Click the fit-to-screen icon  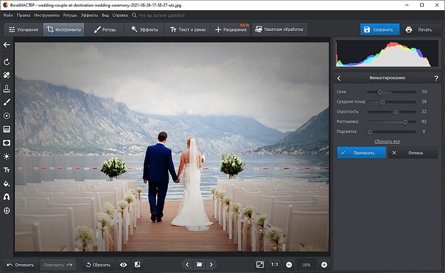(x=260, y=264)
